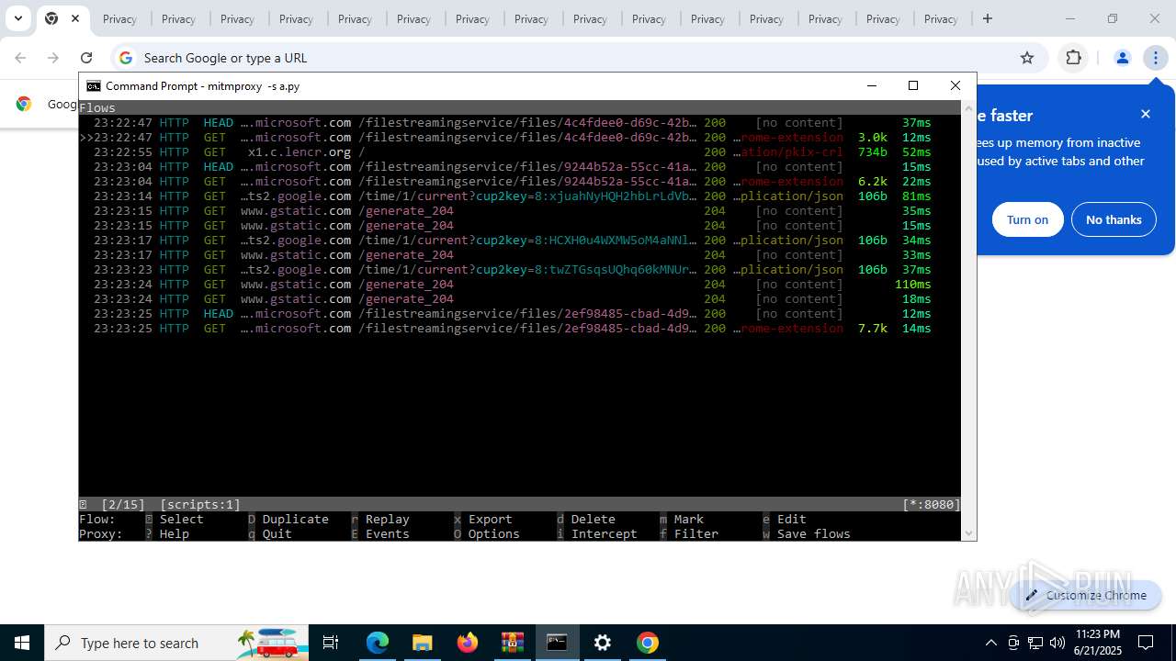Switch to the first Privacy tab

coord(119,18)
